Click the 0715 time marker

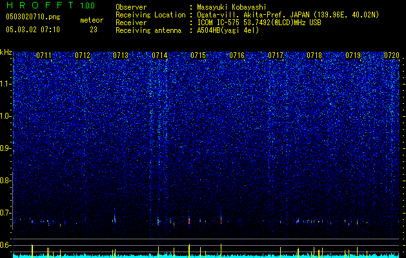point(198,55)
